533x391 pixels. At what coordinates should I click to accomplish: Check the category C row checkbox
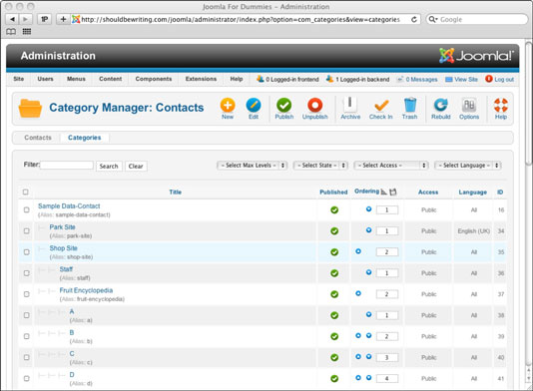tap(27, 357)
